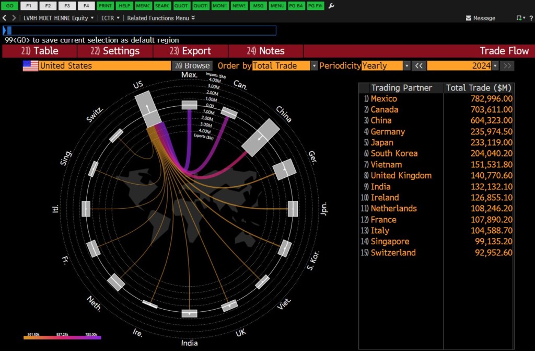Click the window options icon at top right
The image size is (535, 351).
tap(520, 18)
